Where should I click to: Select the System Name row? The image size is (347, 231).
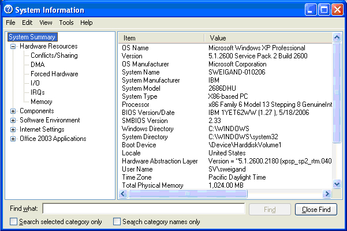pos(226,72)
